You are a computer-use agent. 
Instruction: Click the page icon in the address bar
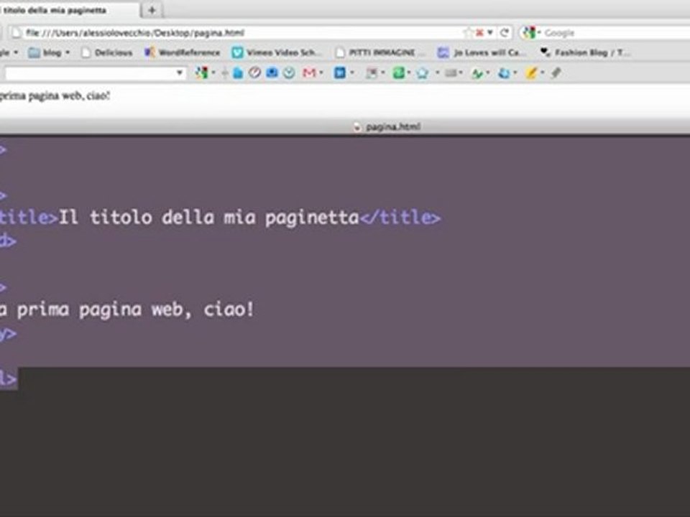pos(17,33)
